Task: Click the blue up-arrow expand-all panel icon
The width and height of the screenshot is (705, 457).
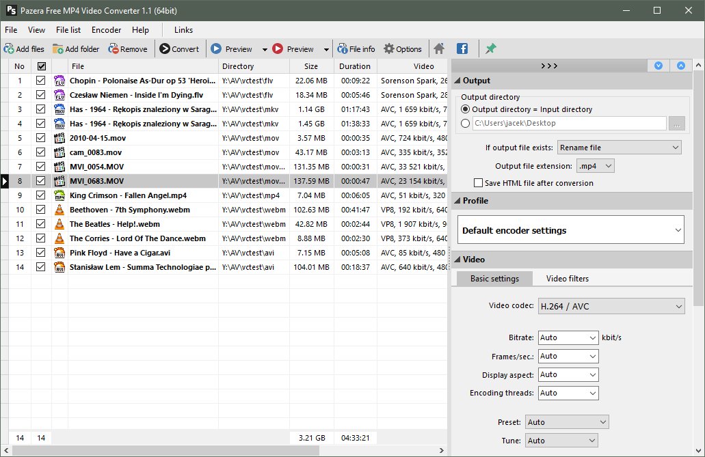Action: [681, 66]
